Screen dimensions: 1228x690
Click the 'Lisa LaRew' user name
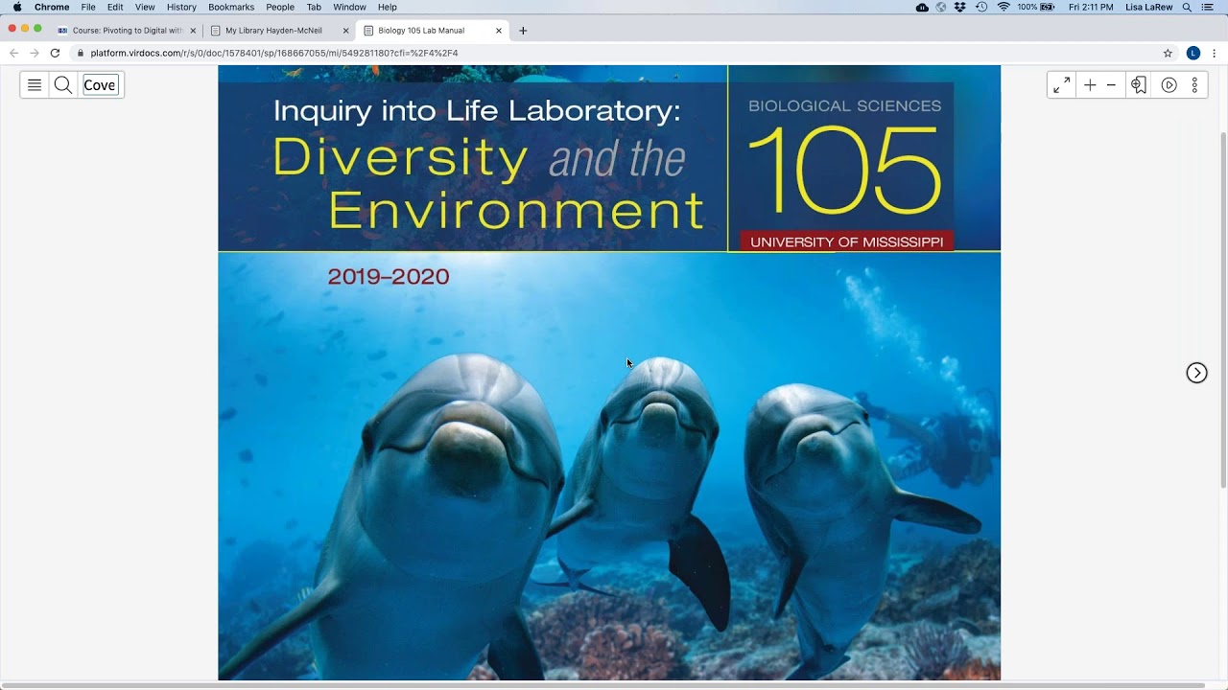pos(1148,7)
